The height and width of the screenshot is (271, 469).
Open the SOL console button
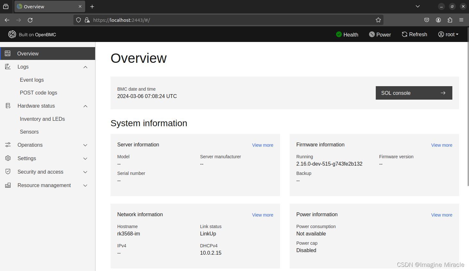point(414,93)
